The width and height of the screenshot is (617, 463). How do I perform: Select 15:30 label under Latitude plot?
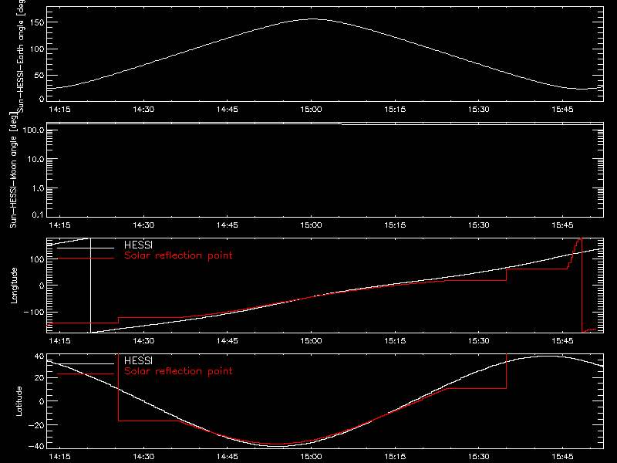(x=478, y=457)
